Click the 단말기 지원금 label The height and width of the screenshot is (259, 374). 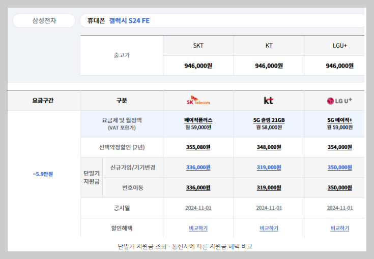click(92, 177)
